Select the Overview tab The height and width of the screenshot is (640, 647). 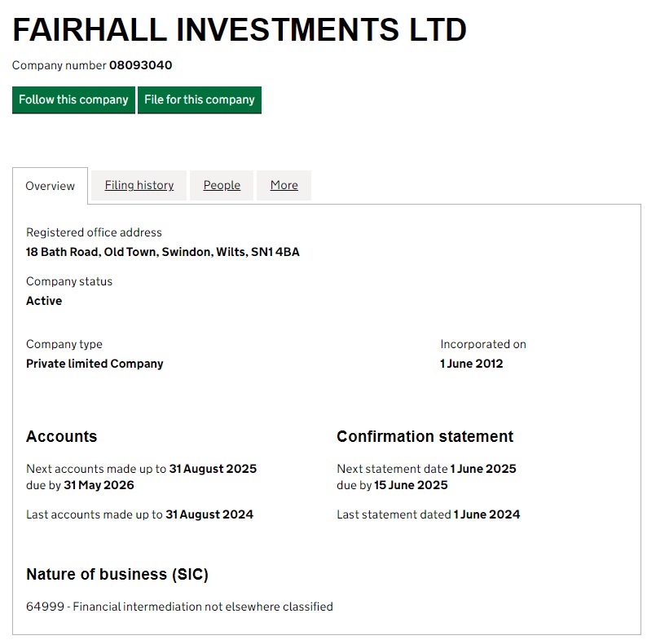[50, 186]
